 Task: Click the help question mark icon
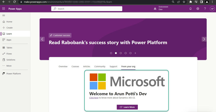205,9
